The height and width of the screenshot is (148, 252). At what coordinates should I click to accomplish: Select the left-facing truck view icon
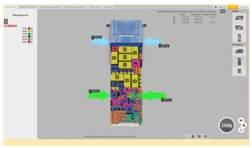pyautogui.click(x=239, y=18)
